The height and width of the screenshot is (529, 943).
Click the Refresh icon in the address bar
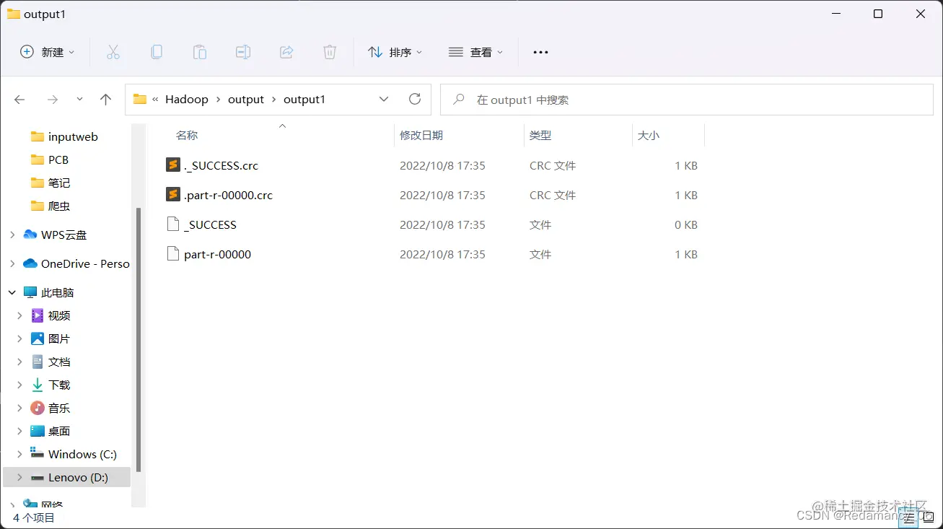(x=415, y=99)
